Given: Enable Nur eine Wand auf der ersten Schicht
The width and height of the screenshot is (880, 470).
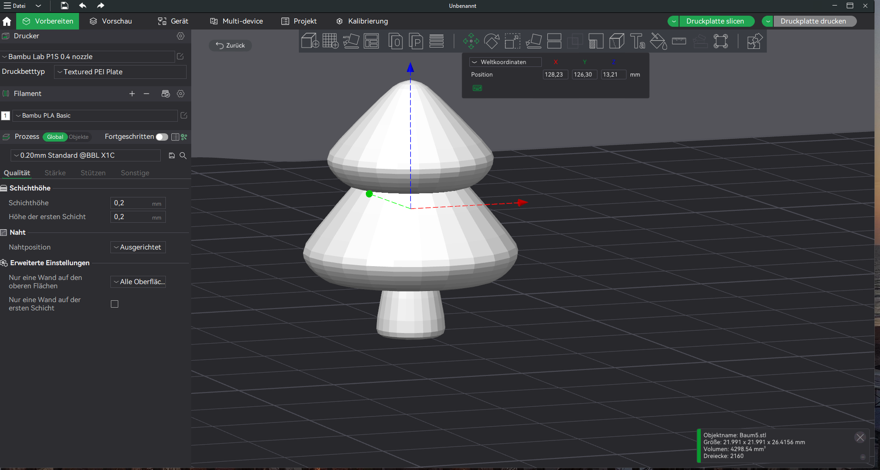Looking at the screenshot, I should (x=115, y=304).
